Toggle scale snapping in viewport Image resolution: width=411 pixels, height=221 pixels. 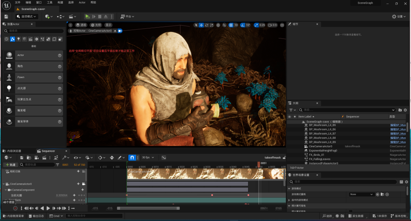click(x=256, y=25)
